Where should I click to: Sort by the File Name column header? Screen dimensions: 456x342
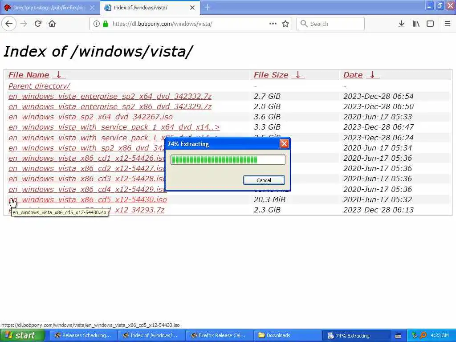29,75
